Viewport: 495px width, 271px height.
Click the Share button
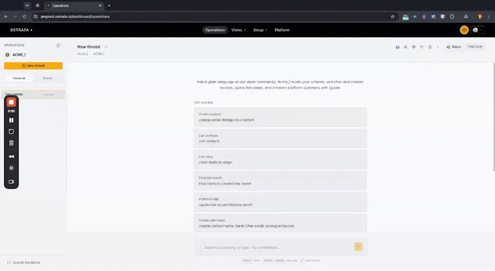pyautogui.click(x=454, y=47)
